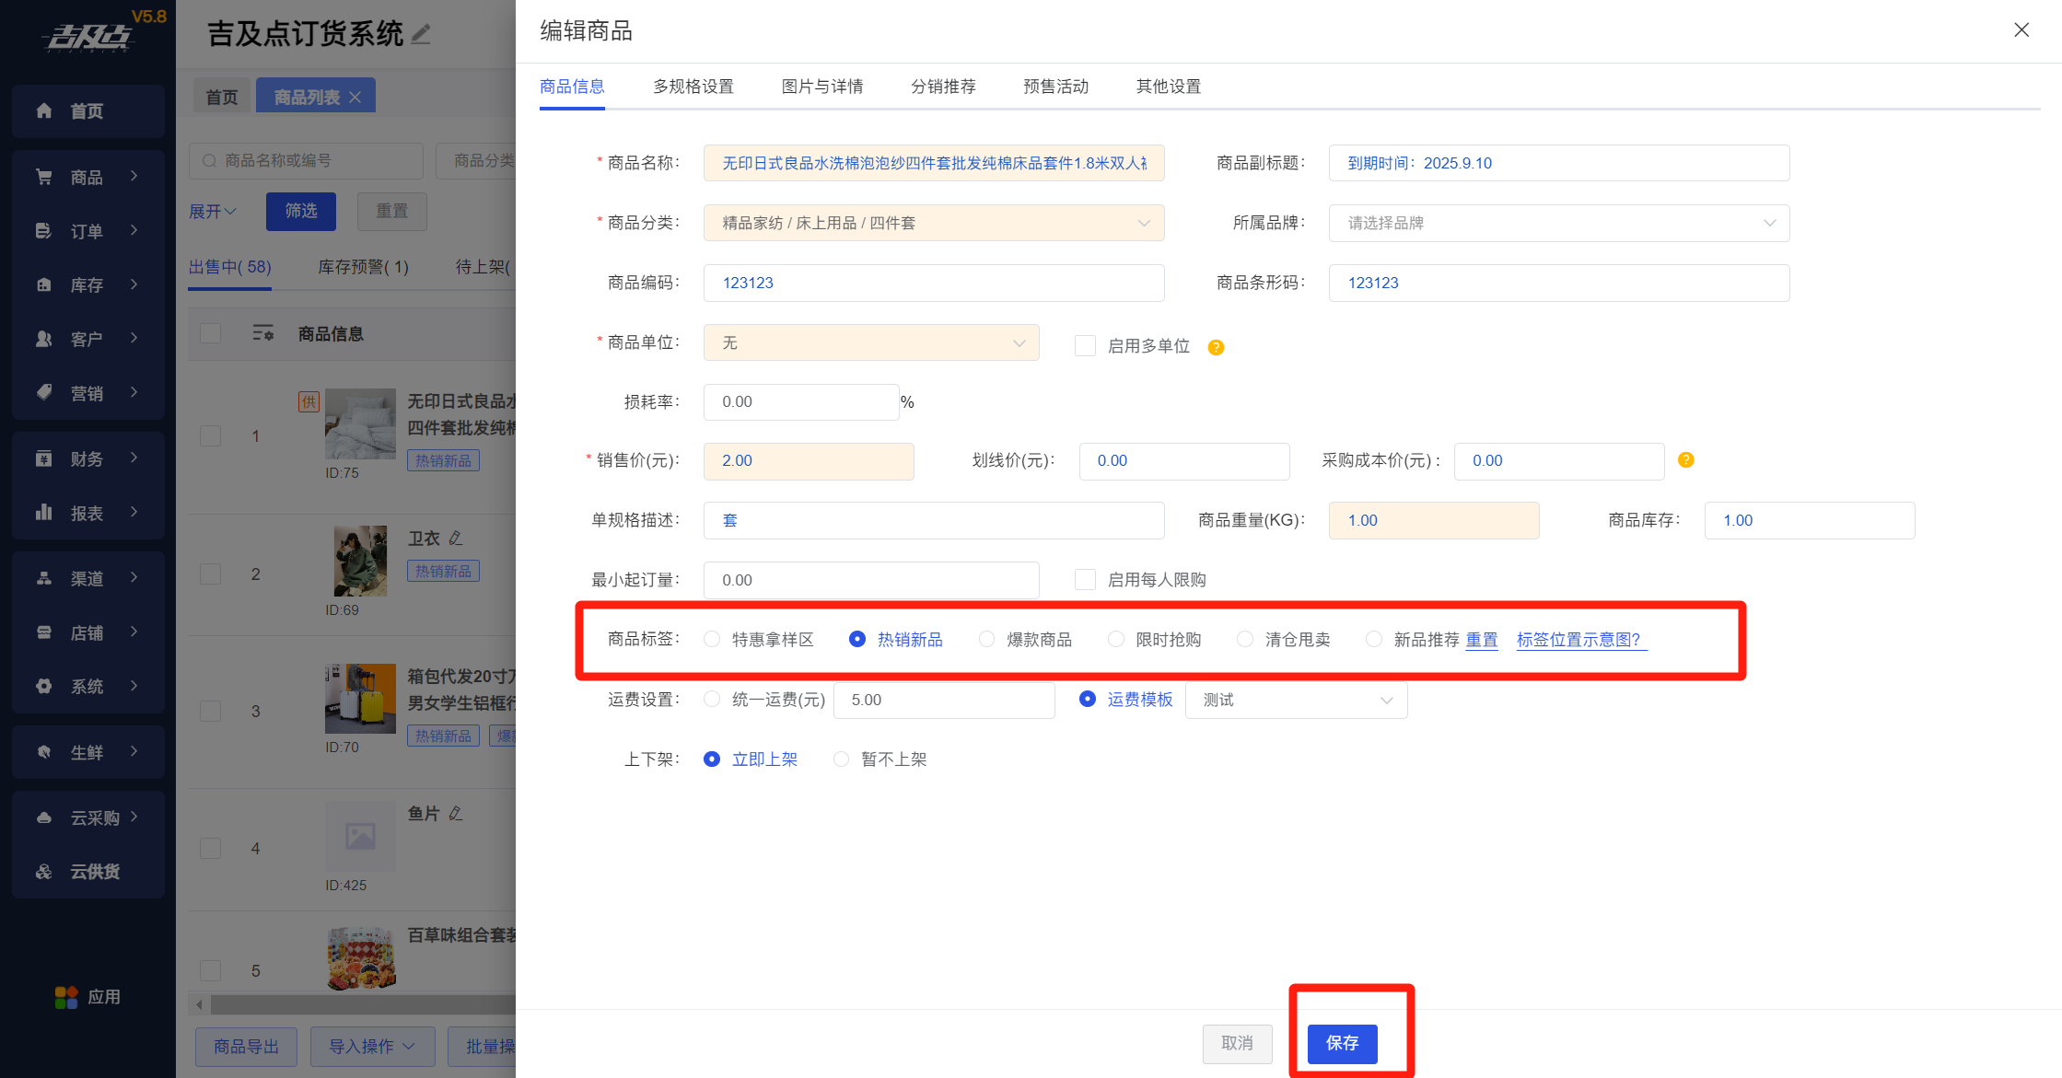Switch to the 多规格设置 tab
Image resolution: width=2062 pixels, height=1078 pixels.
click(x=693, y=87)
